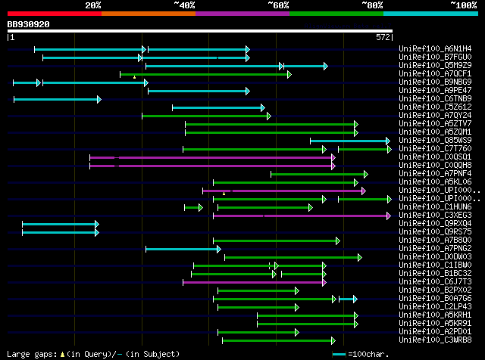Viewport: 485px width, 360px height.
Task: Open hit UniRef100_Q5M9Z9
Action: [435, 65]
